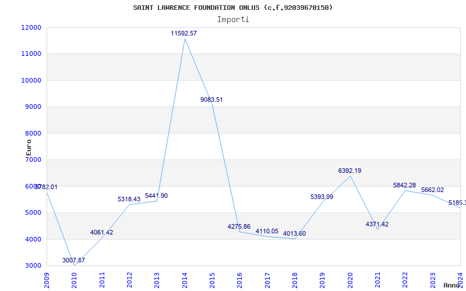The height and width of the screenshot is (291, 466).
Task: Click the 4061.42 data label
Action: click(x=101, y=232)
